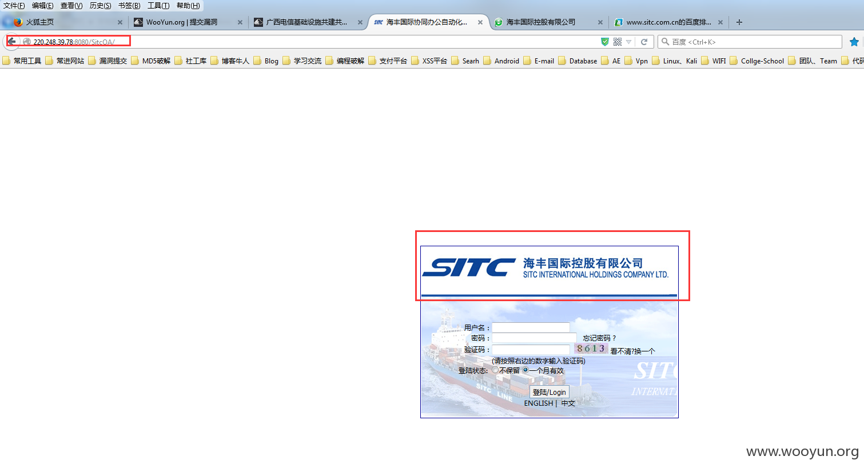Click the browser back arrow button
The height and width of the screenshot is (468, 864).
point(11,42)
